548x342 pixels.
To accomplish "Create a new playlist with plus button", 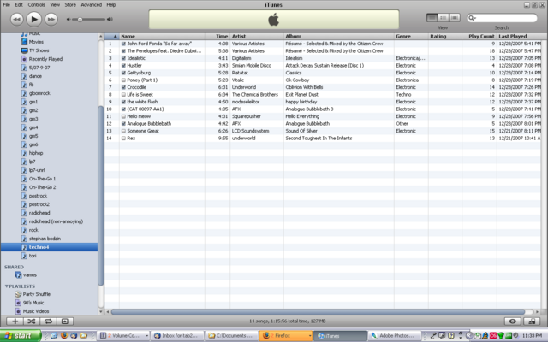I will click(15, 321).
